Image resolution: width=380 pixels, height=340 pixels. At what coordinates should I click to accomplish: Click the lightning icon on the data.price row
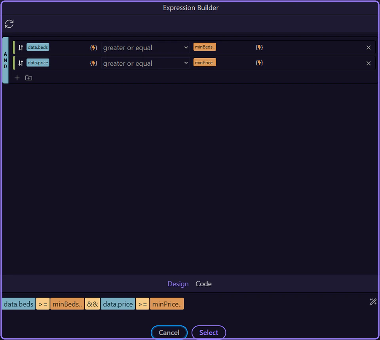pos(93,63)
